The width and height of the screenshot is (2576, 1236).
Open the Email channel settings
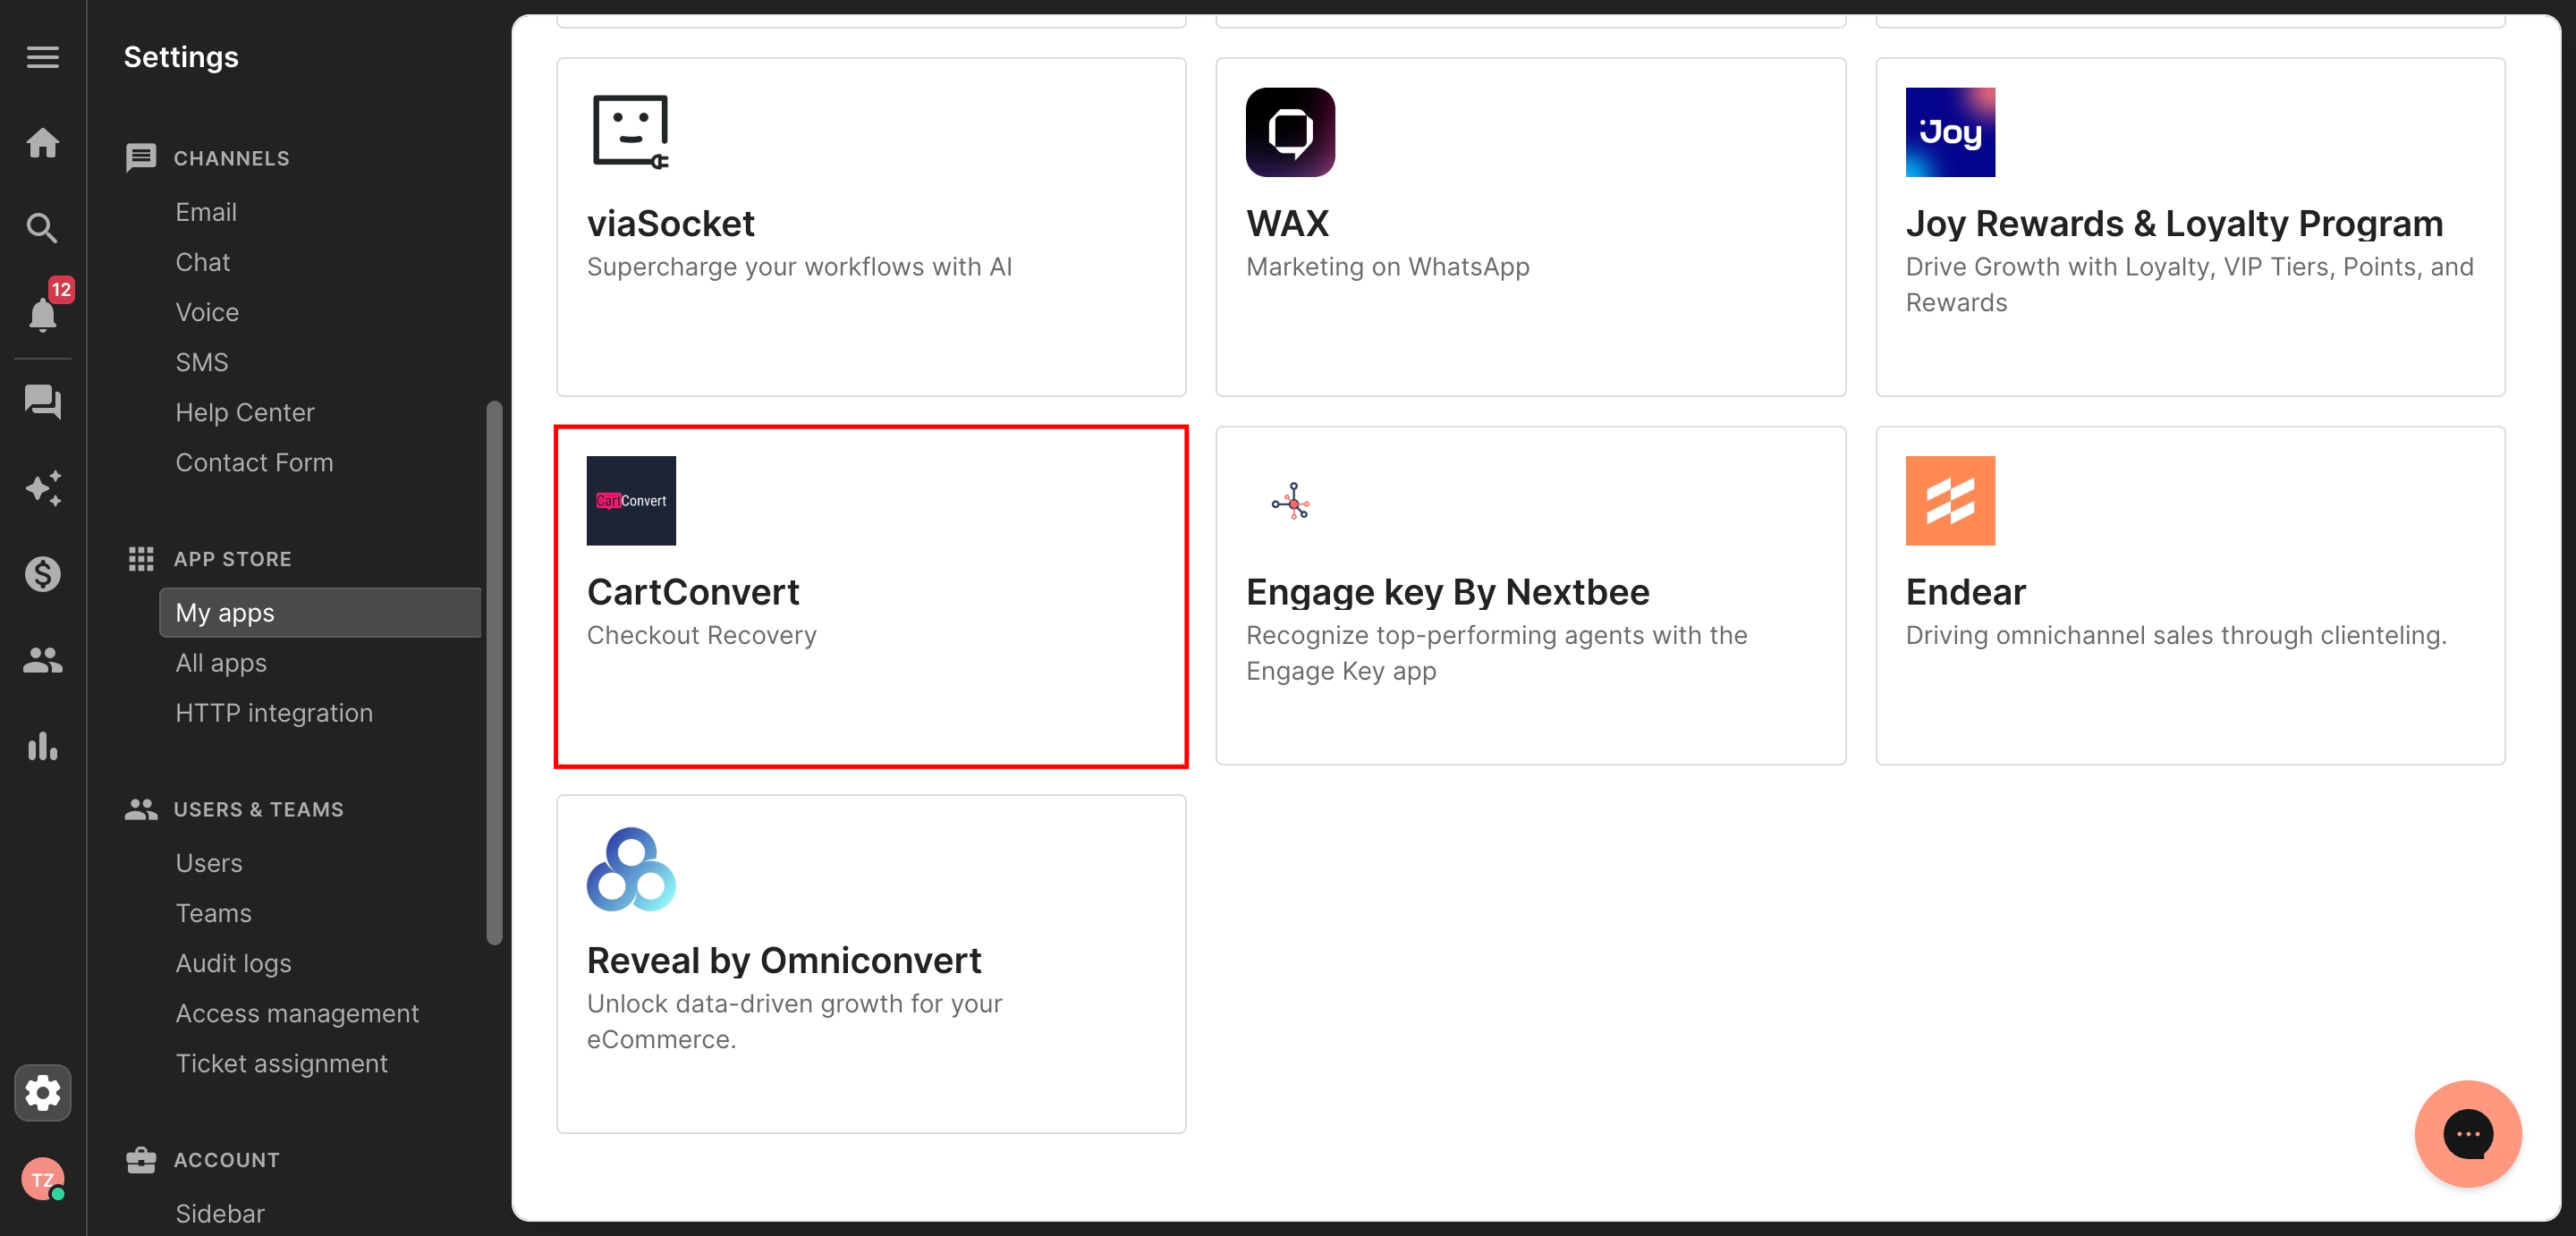[206, 212]
